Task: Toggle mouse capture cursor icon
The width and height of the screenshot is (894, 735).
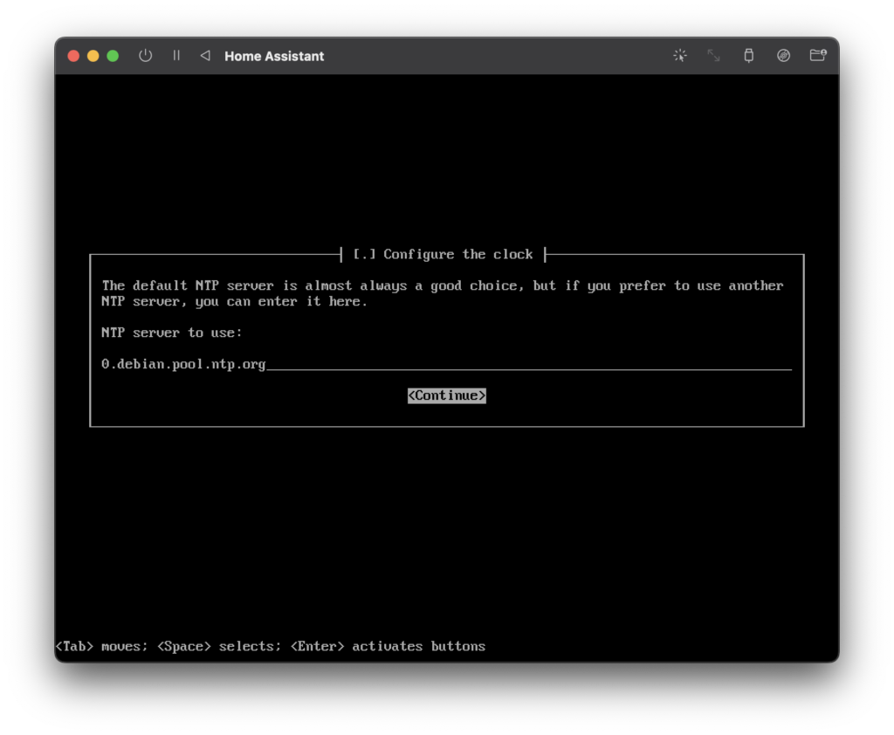Action: (x=679, y=56)
